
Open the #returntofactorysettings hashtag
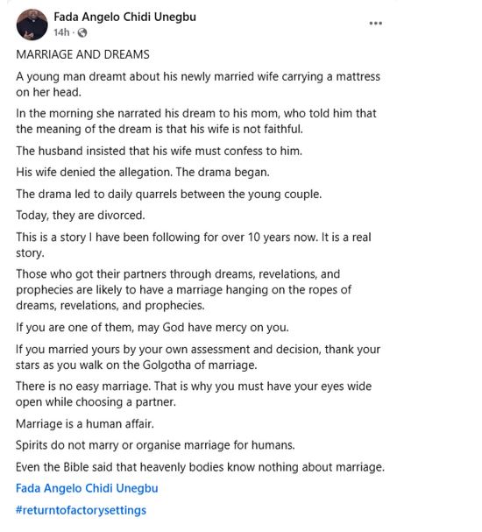tap(82, 510)
